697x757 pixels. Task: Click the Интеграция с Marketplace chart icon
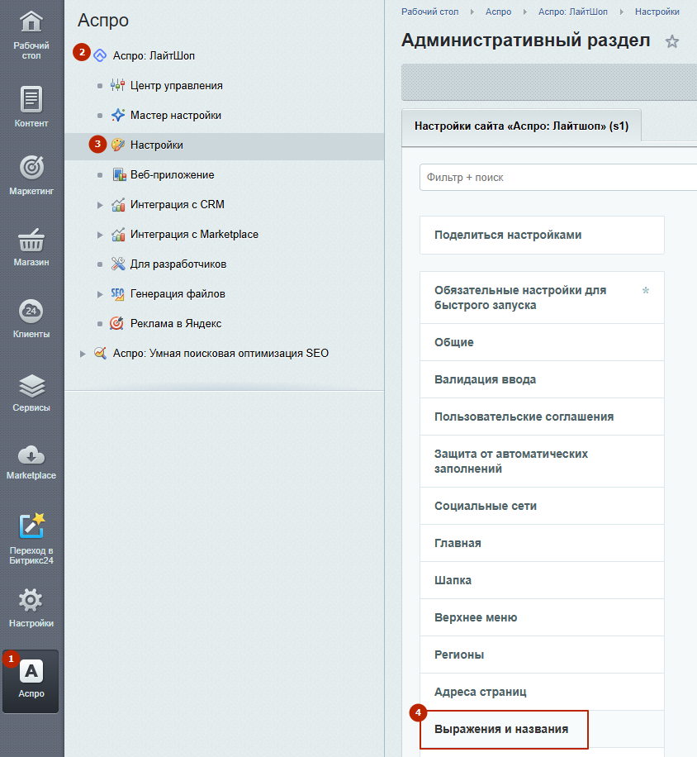click(118, 234)
